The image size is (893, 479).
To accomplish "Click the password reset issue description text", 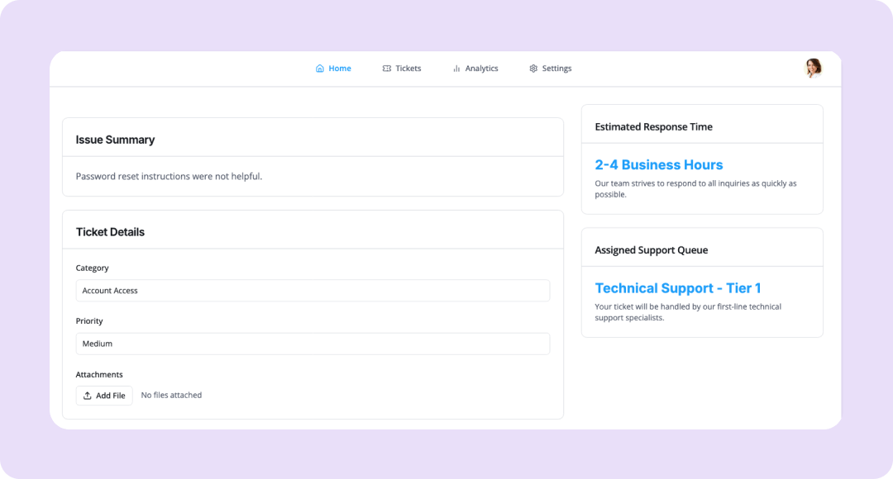I will click(169, 176).
